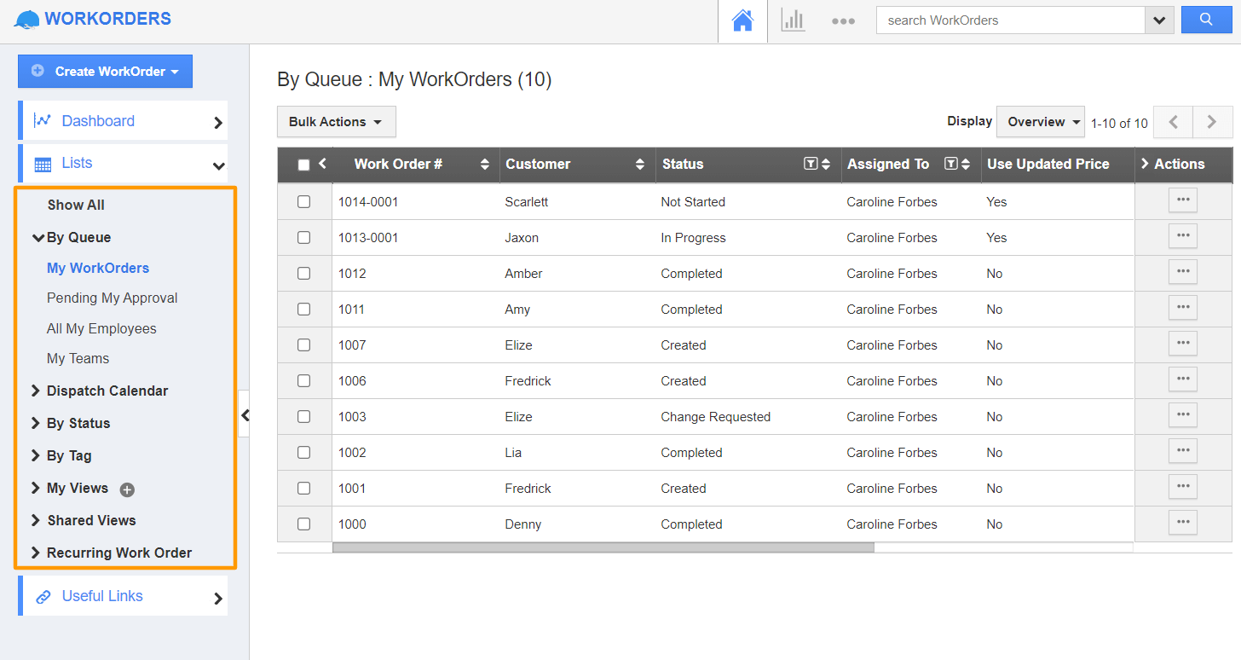Select Pending My Approval in the sidebar
Screen dimensions: 1241x660
pos(112,298)
